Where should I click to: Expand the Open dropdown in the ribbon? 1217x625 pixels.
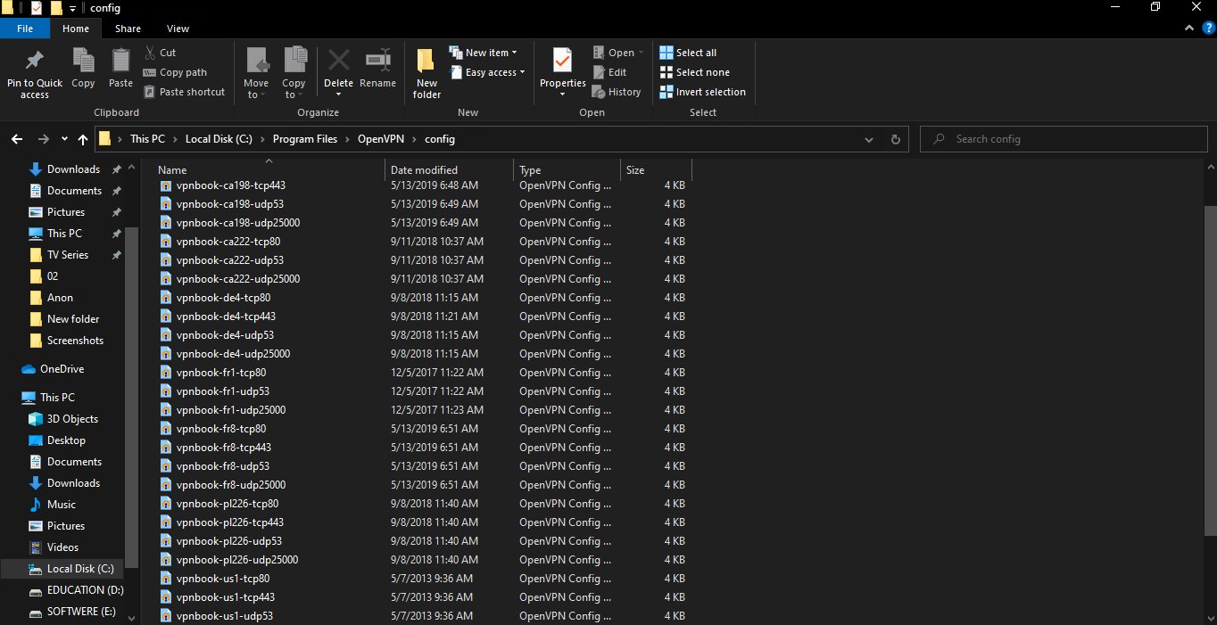pyautogui.click(x=618, y=53)
